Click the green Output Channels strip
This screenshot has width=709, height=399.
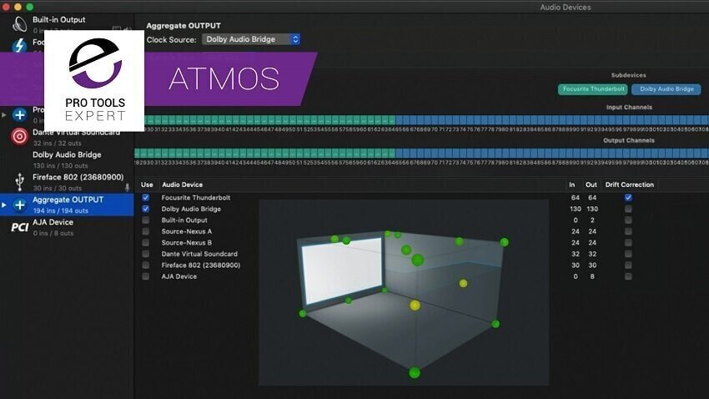(265, 153)
